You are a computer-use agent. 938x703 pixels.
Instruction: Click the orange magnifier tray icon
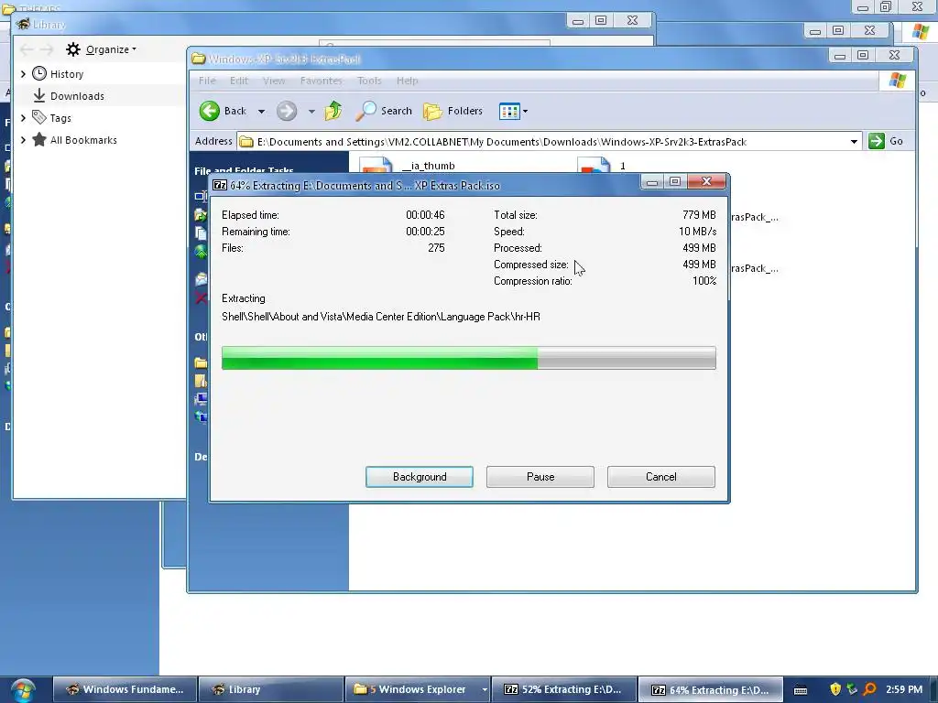(870, 689)
